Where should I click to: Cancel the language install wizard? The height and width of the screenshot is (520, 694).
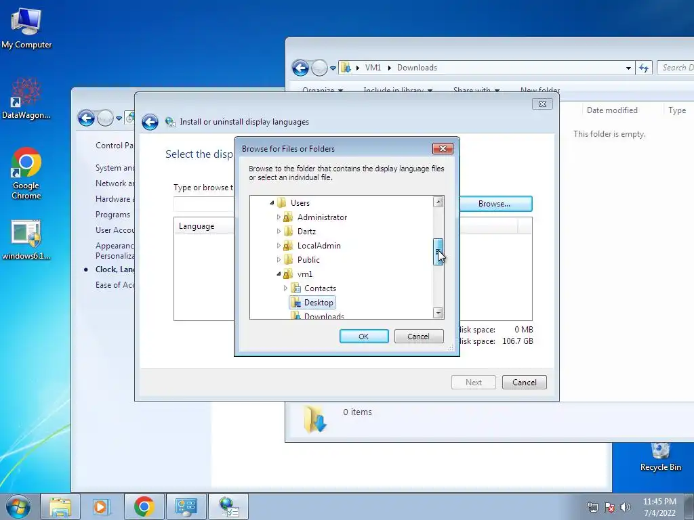coord(524,382)
